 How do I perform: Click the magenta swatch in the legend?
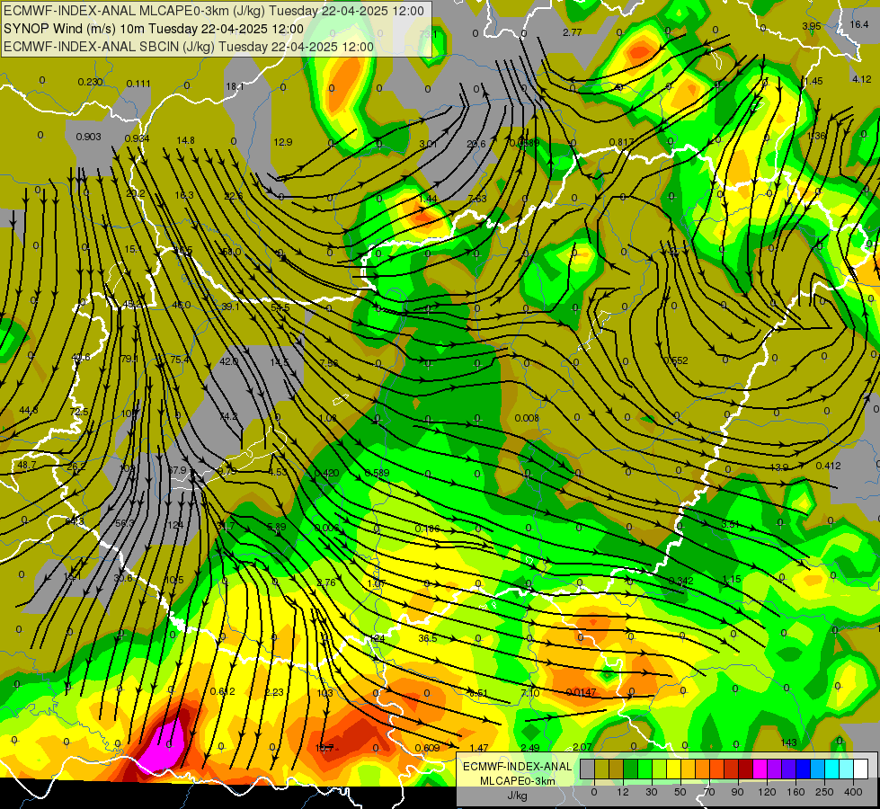(x=760, y=769)
